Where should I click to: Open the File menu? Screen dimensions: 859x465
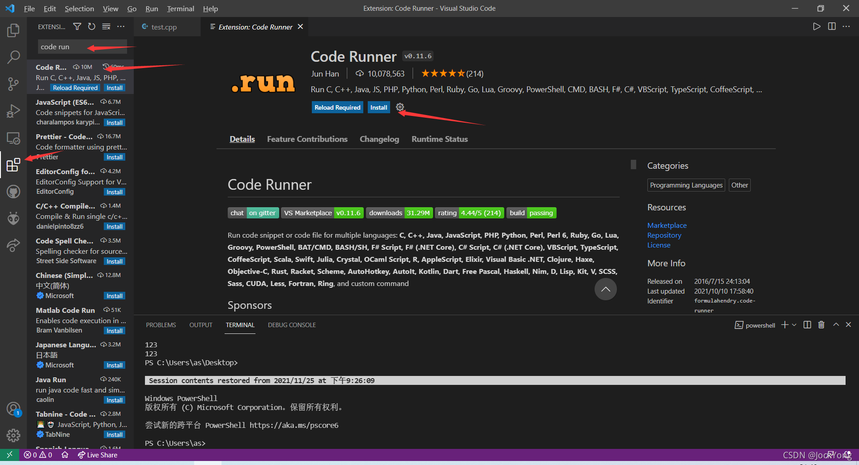pos(29,9)
